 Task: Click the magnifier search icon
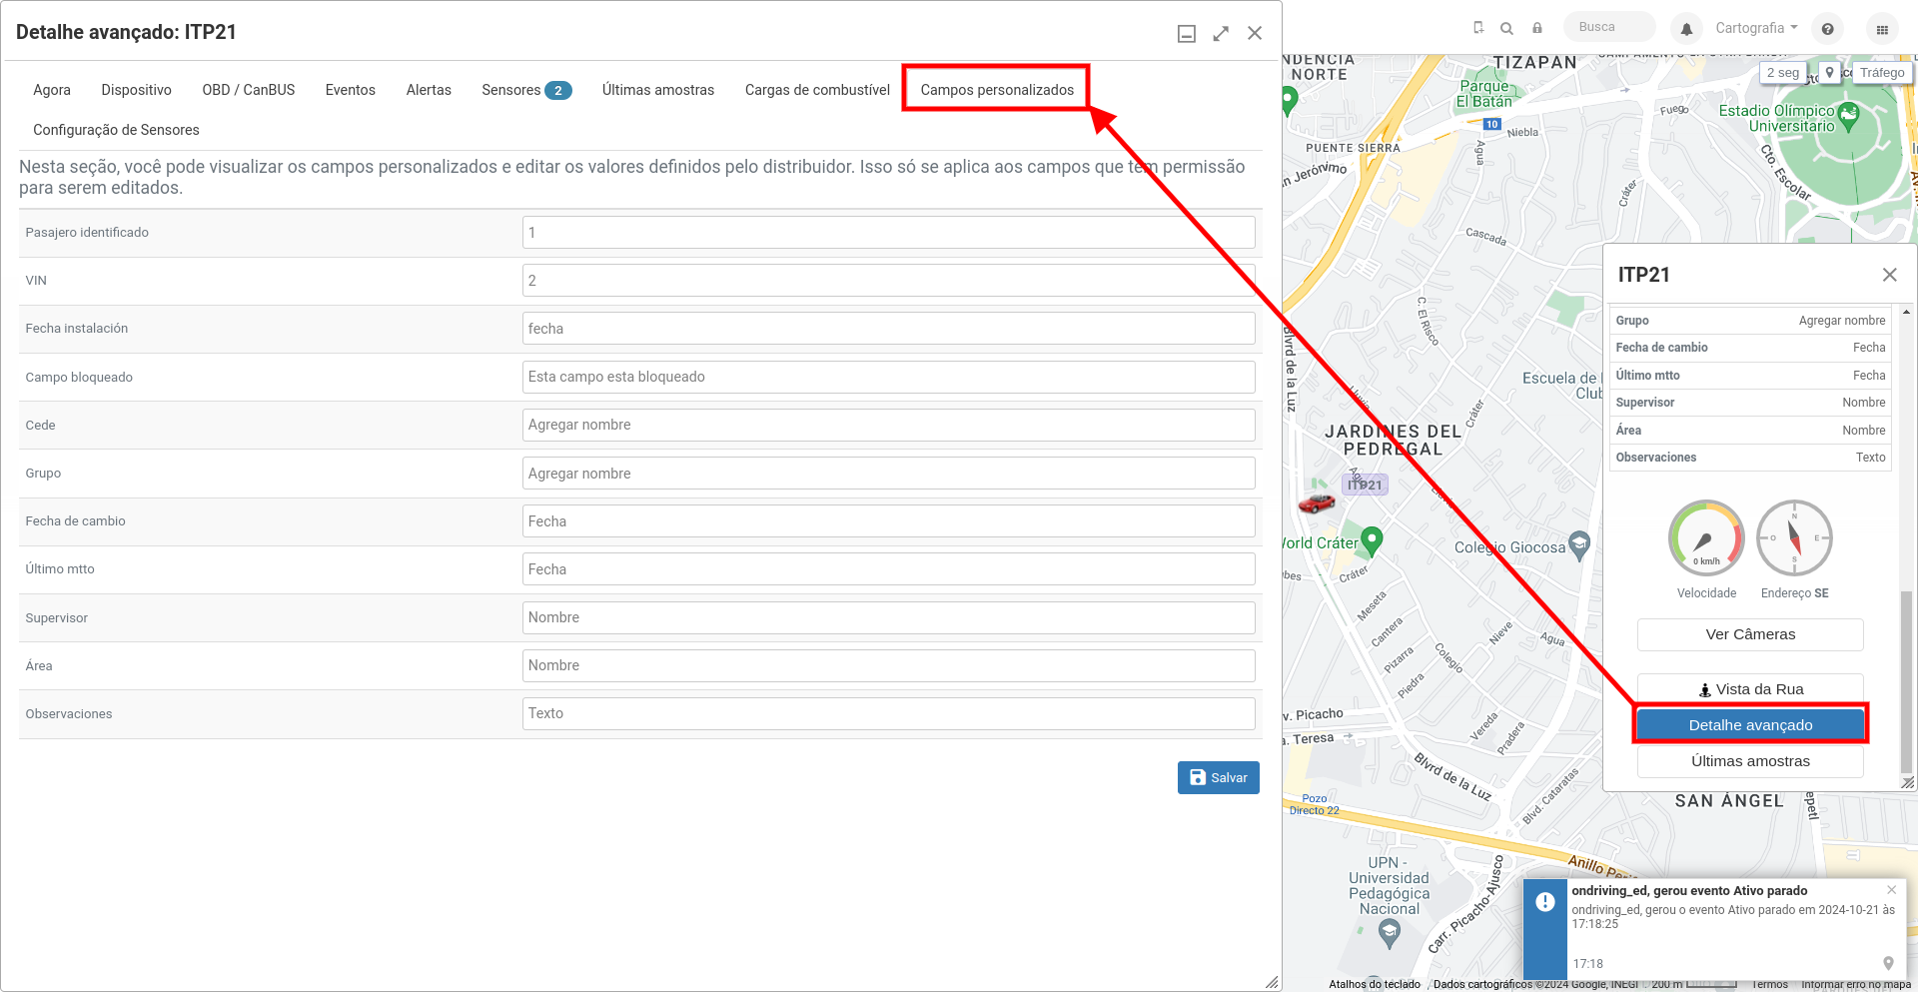click(x=1507, y=28)
